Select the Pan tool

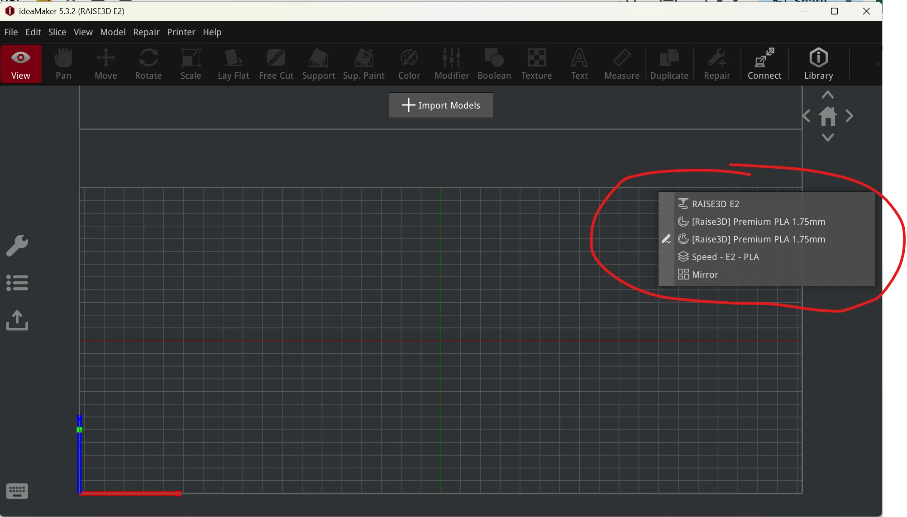tap(63, 64)
